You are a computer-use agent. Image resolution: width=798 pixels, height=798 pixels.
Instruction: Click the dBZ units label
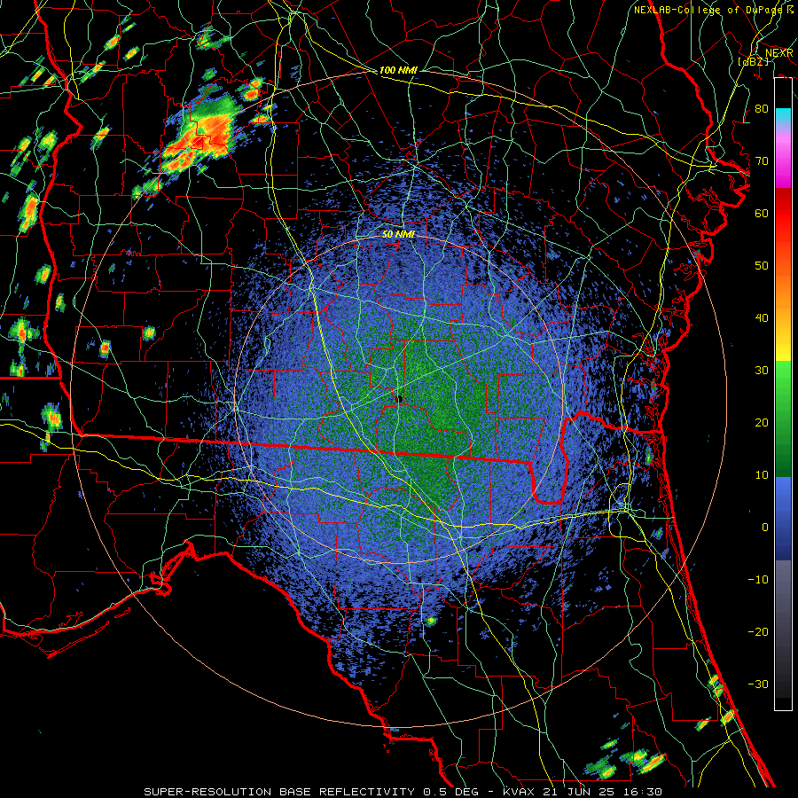tap(753, 62)
